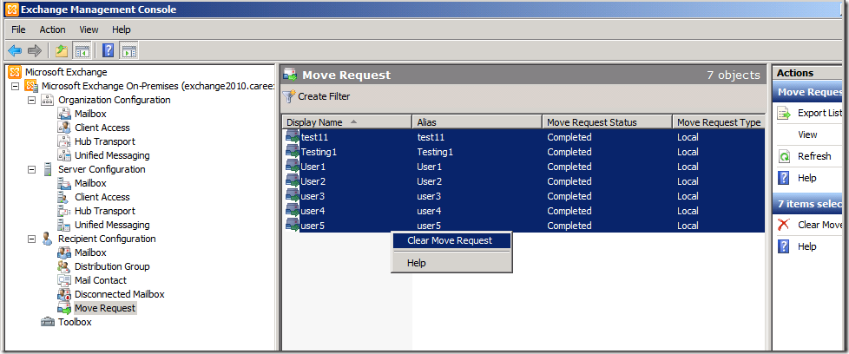Click the Distribution Group tree icon
The height and width of the screenshot is (354, 849).
coord(64,266)
